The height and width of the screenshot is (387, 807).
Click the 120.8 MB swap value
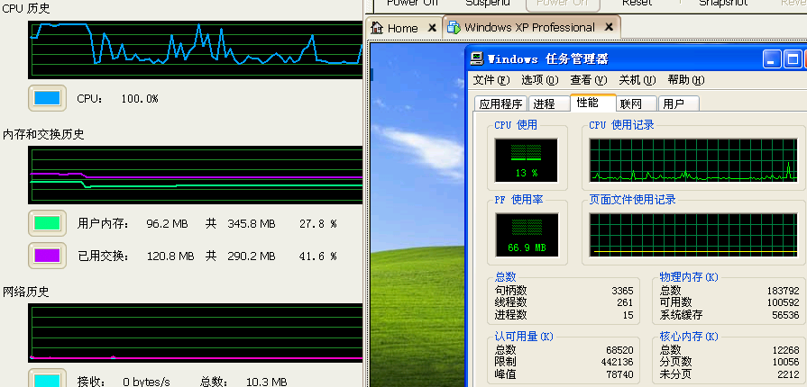(170, 256)
